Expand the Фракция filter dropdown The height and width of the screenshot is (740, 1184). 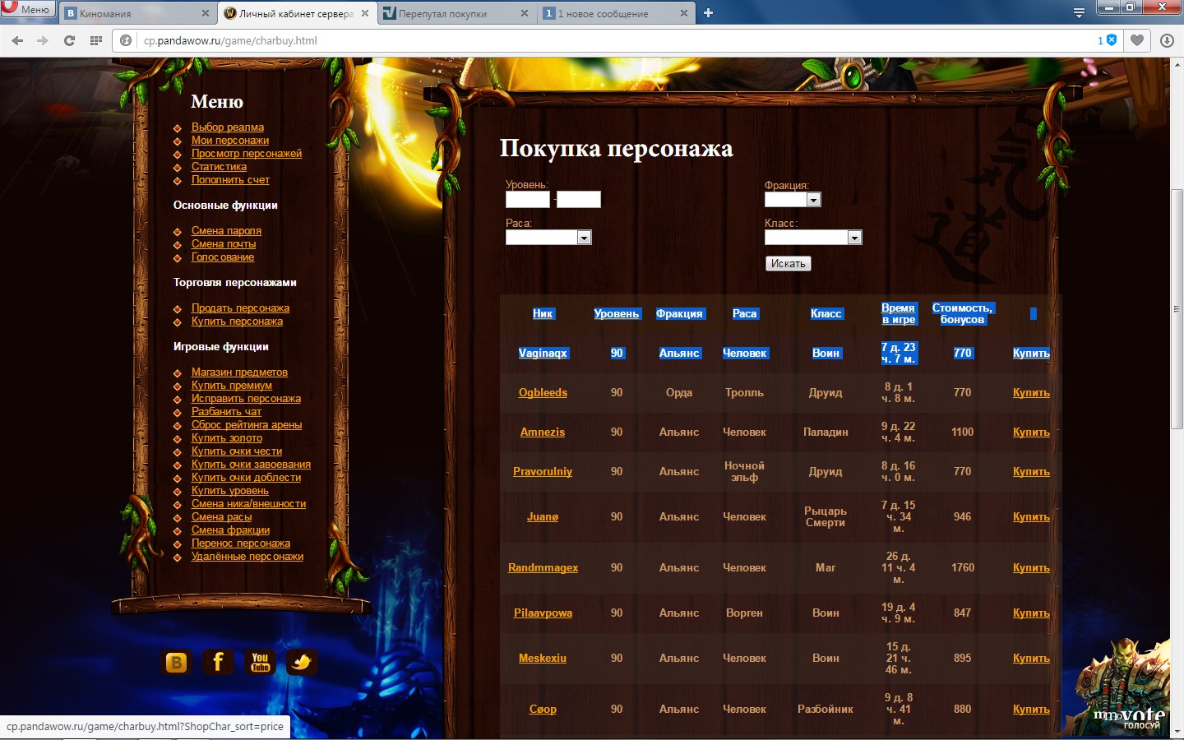[x=793, y=200]
